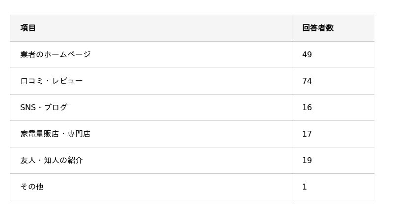This screenshot has height=215, width=393.
Task: Select the 業者のホームページ cell
Action: click(x=56, y=54)
